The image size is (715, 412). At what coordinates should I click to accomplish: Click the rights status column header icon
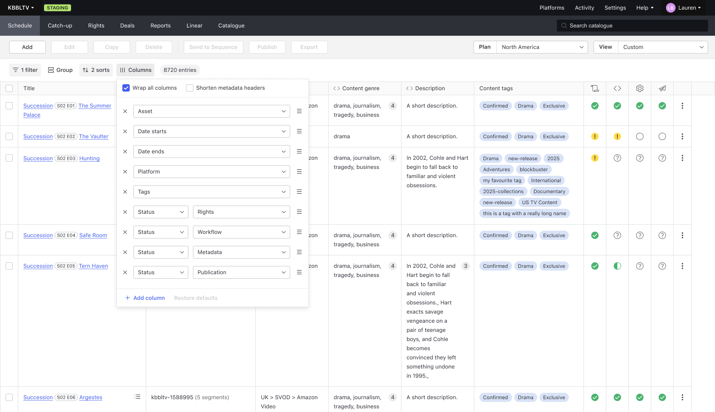click(x=595, y=88)
